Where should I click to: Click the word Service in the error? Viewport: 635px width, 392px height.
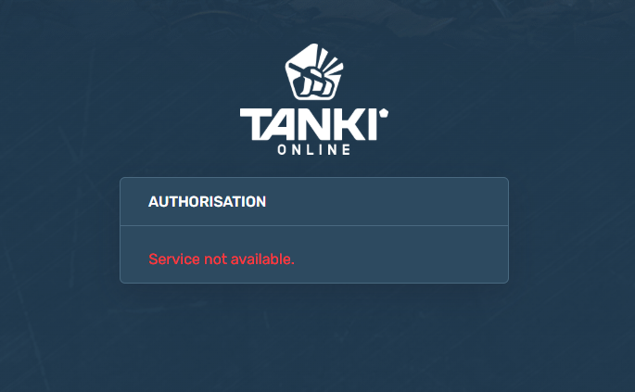[x=174, y=259]
